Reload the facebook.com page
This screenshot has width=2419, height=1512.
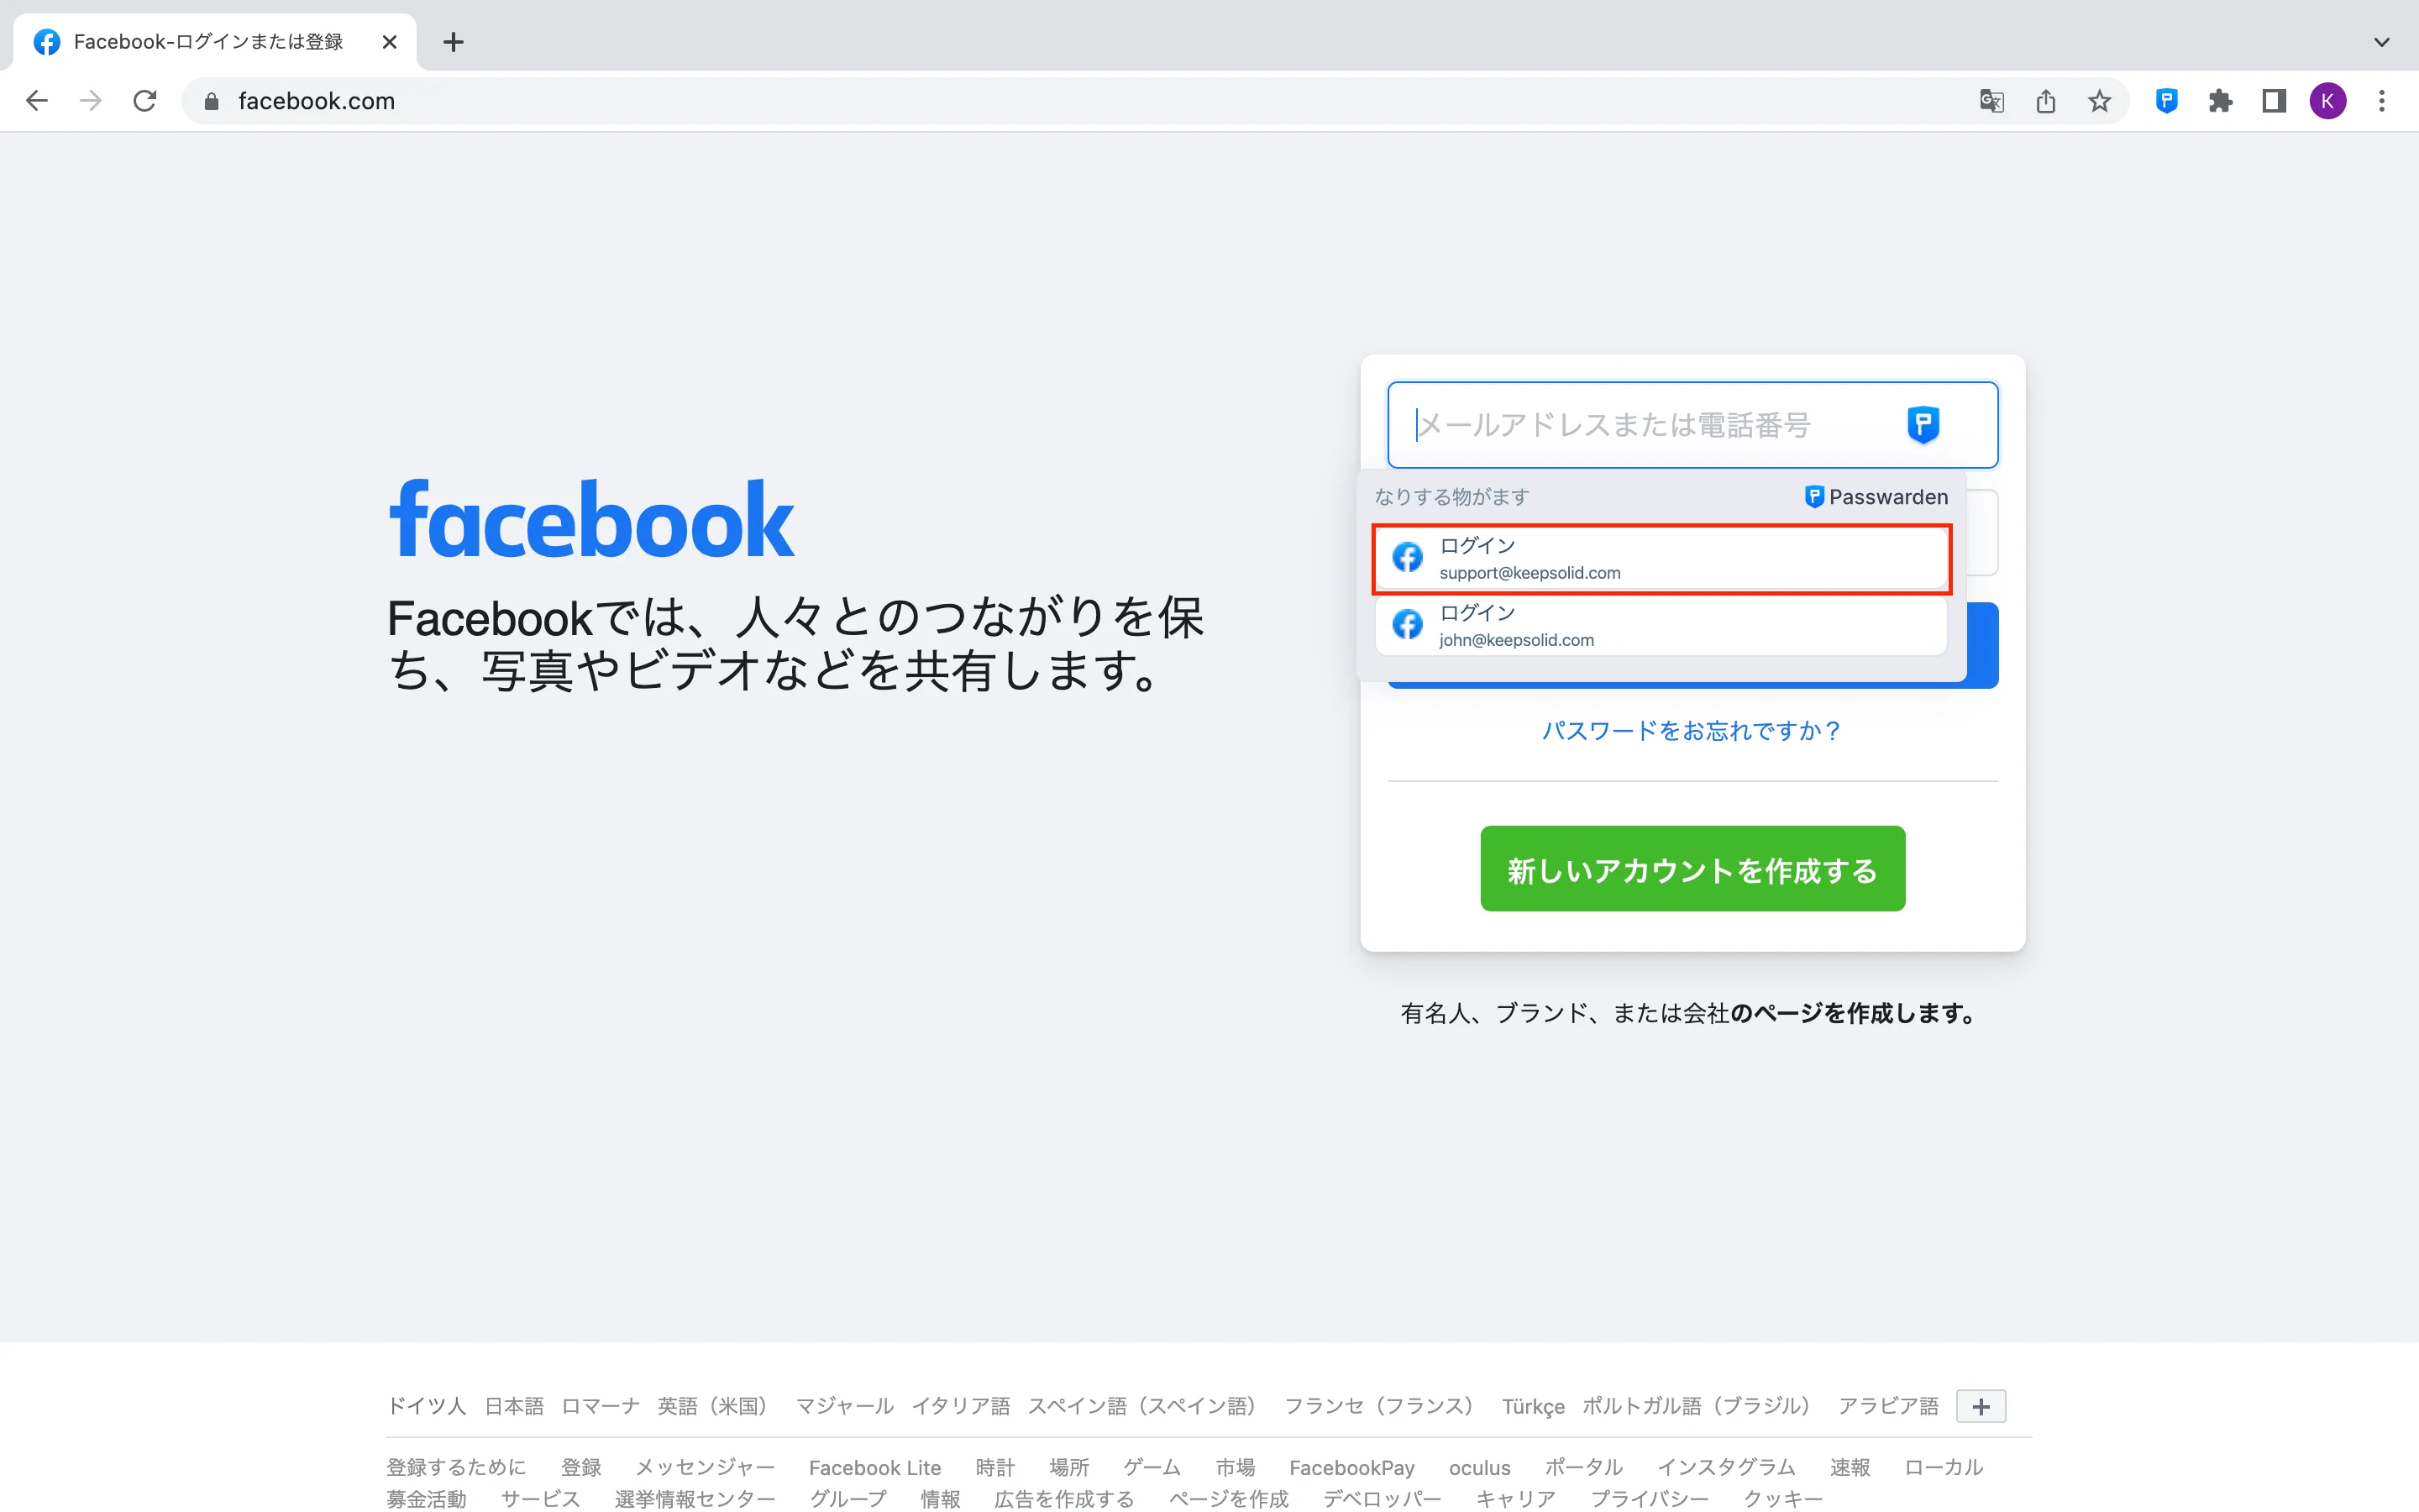coord(145,101)
